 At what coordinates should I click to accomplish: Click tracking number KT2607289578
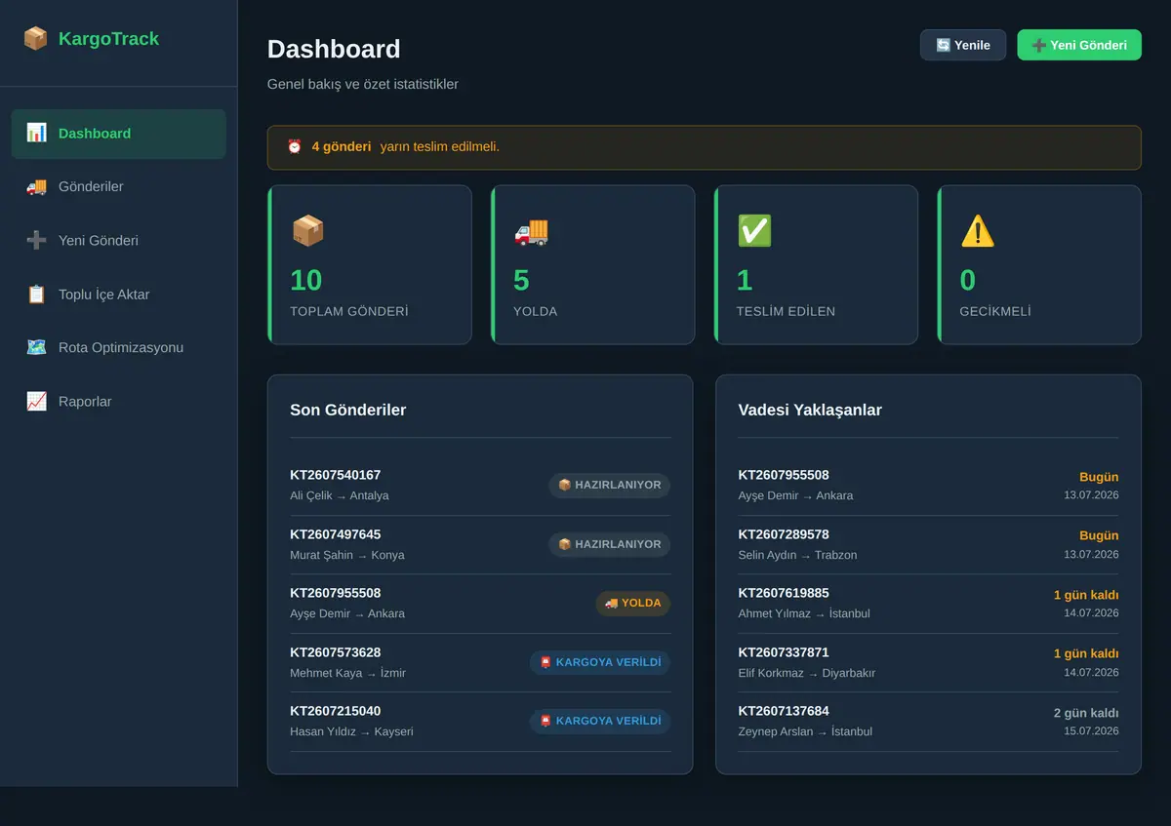[x=784, y=534]
